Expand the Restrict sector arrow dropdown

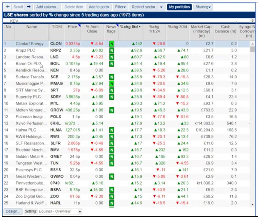pyautogui.click(x=161, y=7)
